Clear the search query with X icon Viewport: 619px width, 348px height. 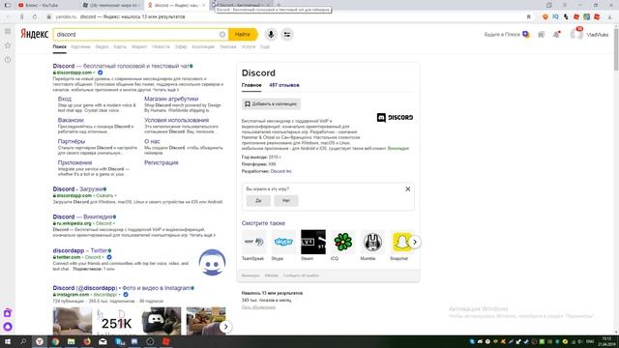(222, 35)
